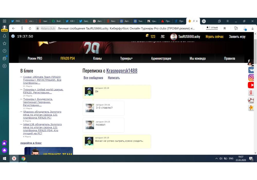Add a new browser tab
The image size is (257, 180).
204,21
